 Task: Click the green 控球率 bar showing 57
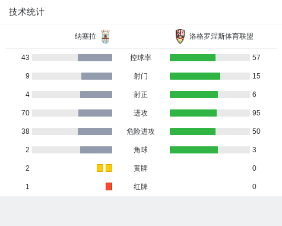pos(192,58)
